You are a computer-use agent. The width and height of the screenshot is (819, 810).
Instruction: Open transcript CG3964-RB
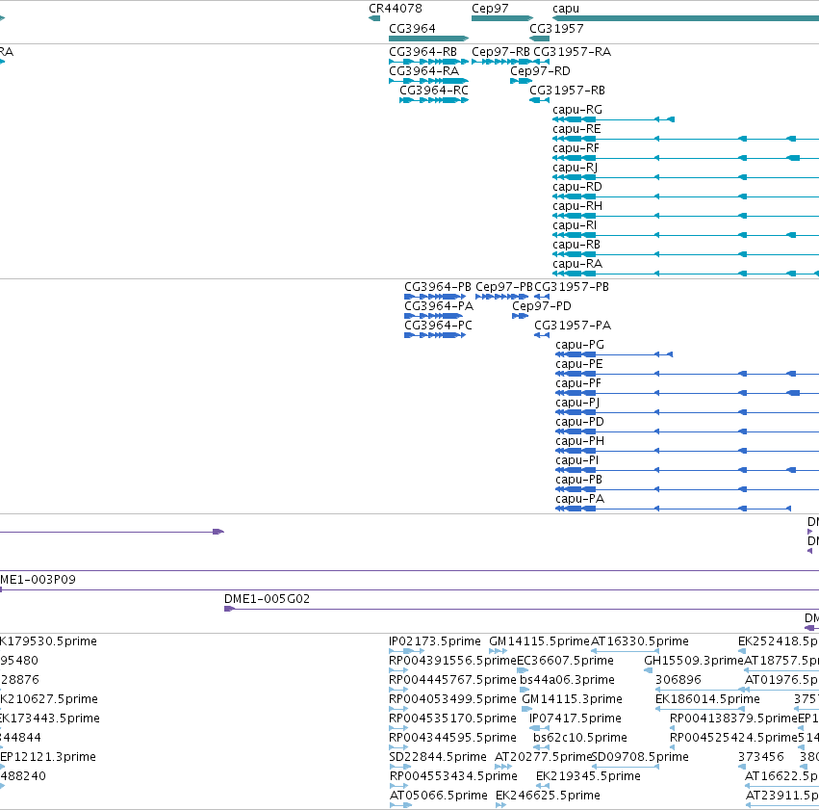[x=422, y=52]
